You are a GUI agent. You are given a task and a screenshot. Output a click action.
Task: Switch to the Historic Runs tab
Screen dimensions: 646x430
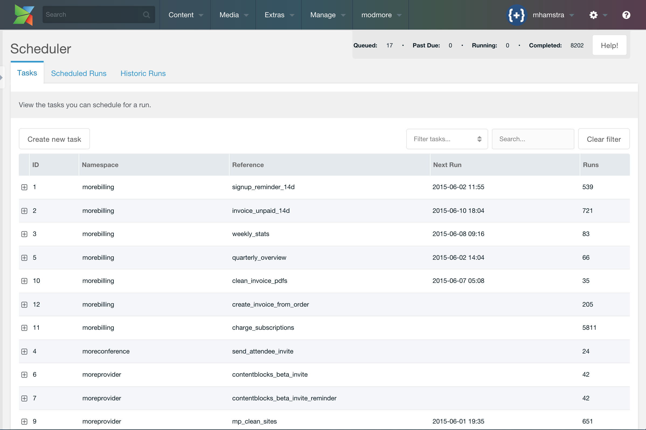(x=143, y=74)
